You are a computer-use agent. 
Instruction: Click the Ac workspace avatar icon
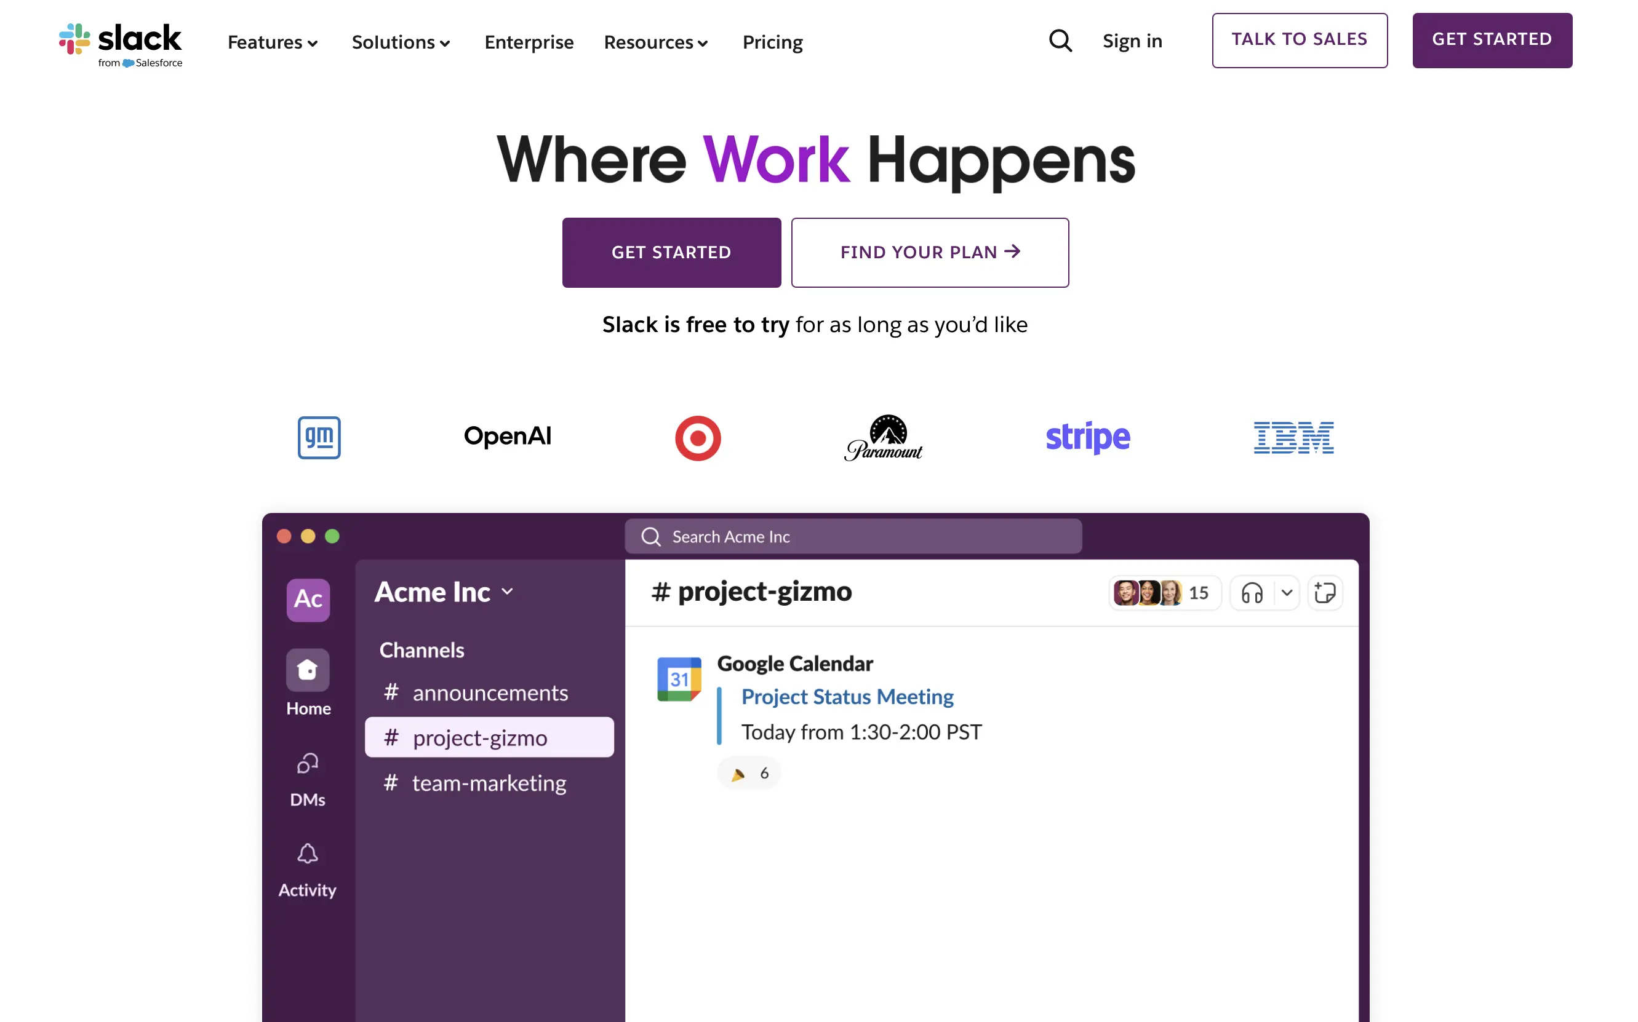click(x=308, y=600)
